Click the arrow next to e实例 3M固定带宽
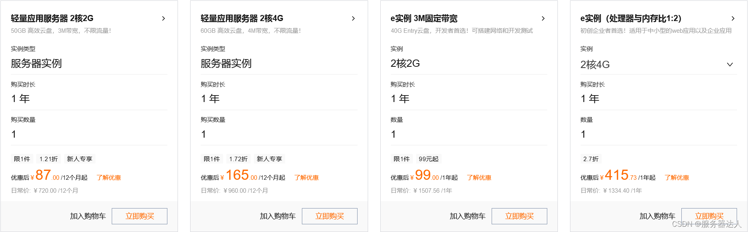The width and height of the screenshot is (748, 232). coord(543,19)
